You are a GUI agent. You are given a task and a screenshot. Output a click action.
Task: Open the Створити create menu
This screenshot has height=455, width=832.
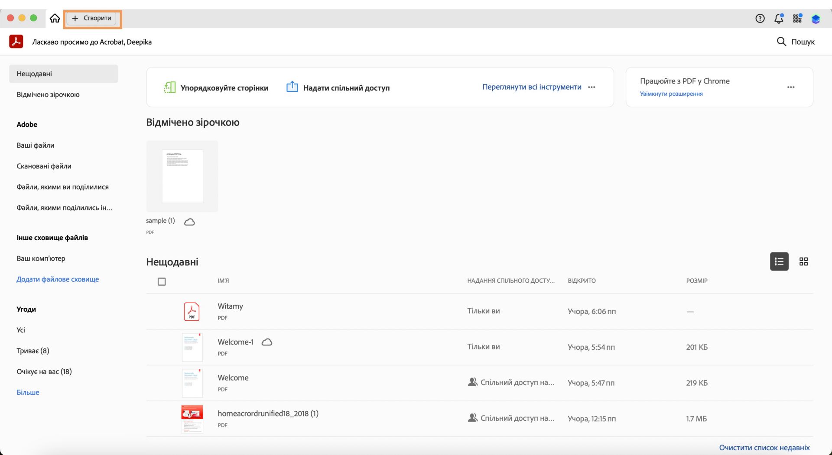click(x=92, y=18)
